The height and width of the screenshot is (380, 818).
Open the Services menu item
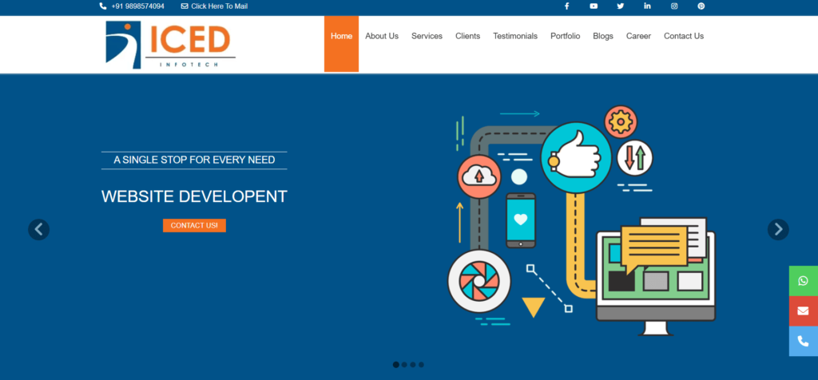coord(427,36)
